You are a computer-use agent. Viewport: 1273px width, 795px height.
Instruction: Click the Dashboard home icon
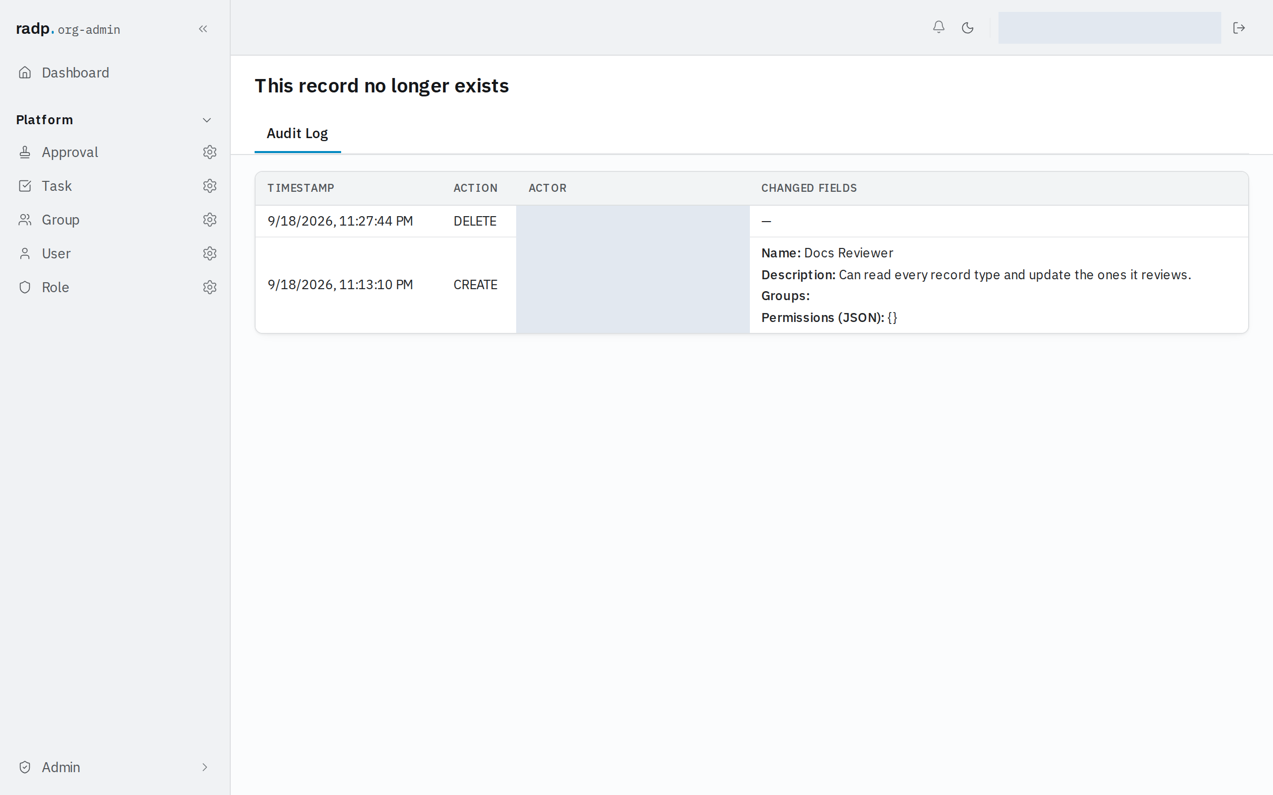[25, 73]
